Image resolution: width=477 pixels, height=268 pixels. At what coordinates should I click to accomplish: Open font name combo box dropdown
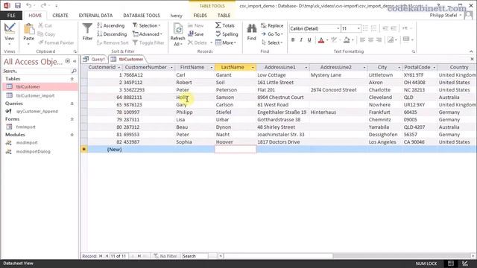pyautogui.click(x=338, y=28)
